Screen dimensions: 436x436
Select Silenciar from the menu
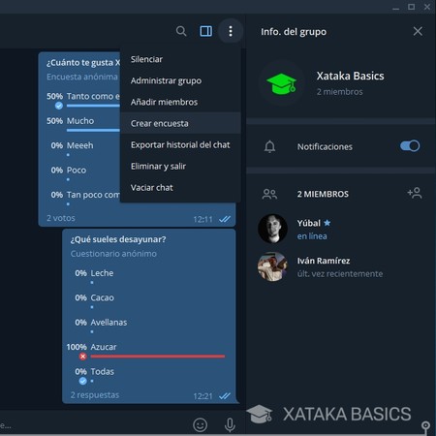[x=180, y=59]
